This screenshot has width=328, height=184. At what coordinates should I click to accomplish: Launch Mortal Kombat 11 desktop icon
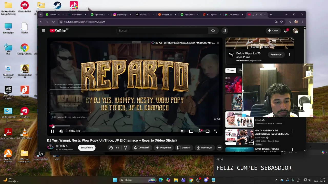[x=25, y=72]
